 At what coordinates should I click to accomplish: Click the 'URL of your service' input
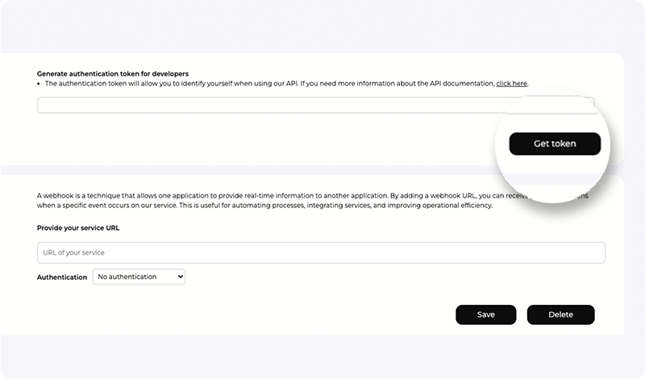[321, 252]
